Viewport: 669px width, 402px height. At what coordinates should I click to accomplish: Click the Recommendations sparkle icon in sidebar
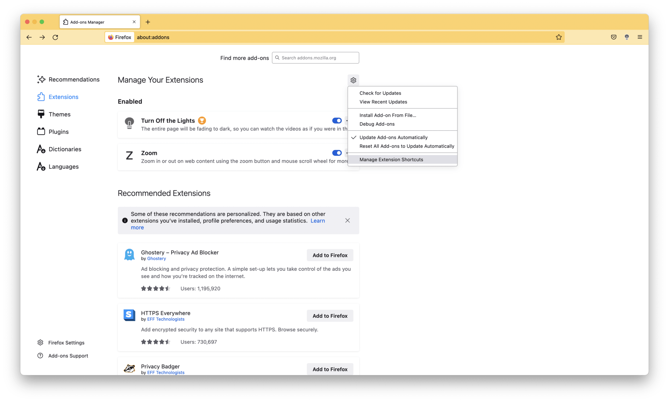coord(41,79)
